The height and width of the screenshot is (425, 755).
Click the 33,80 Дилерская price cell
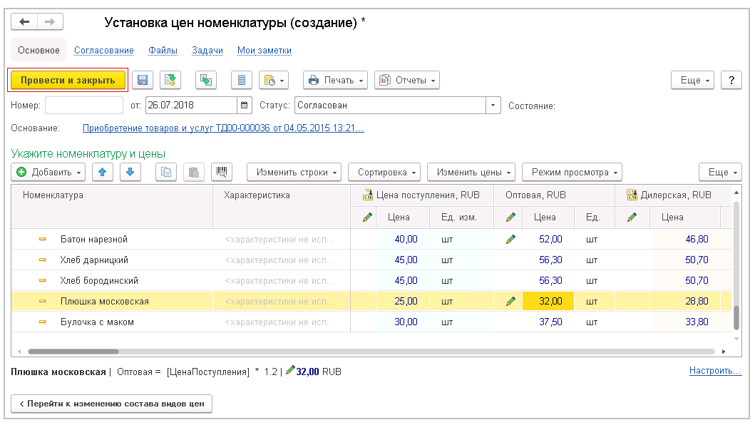click(x=697, y=322)
